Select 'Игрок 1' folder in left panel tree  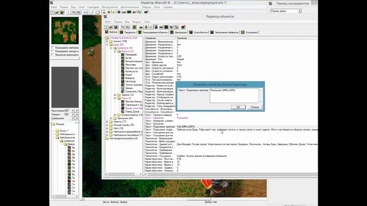coord(64,131)
